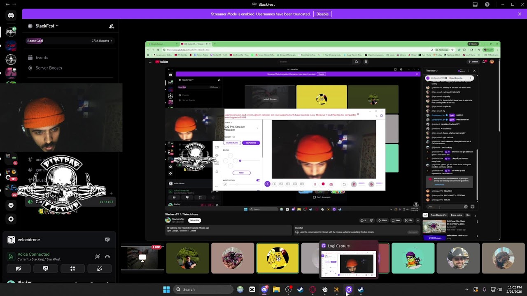Click the Clip button below the YouTube video

click(x=409, y=220)
